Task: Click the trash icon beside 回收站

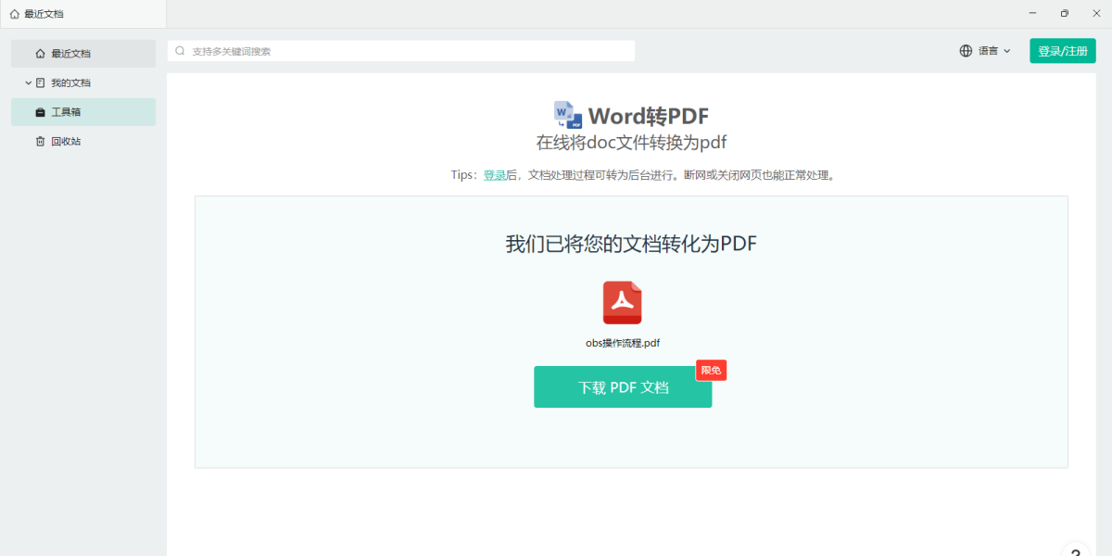Action: tap(40, 142)
